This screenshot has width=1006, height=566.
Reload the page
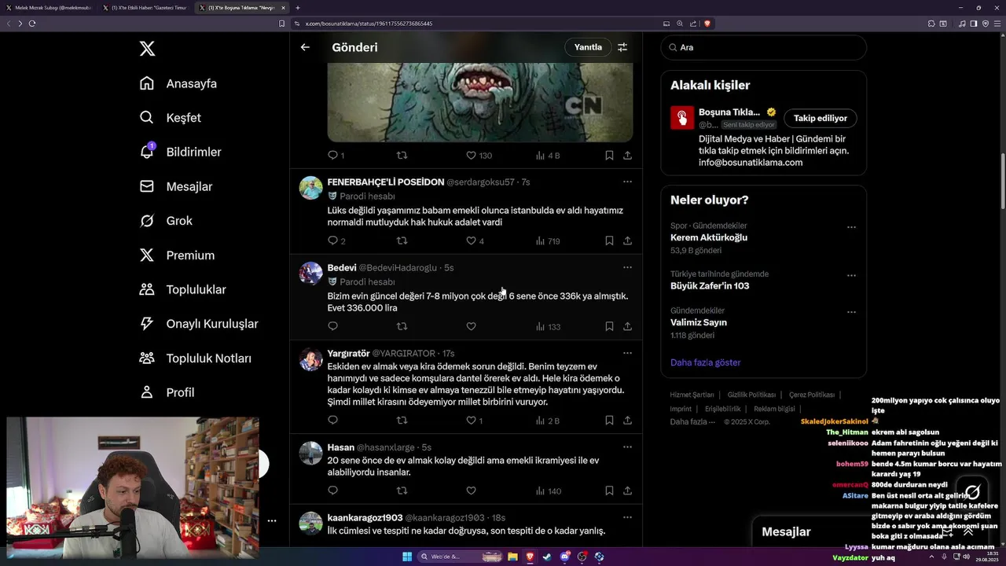(32, 24)
